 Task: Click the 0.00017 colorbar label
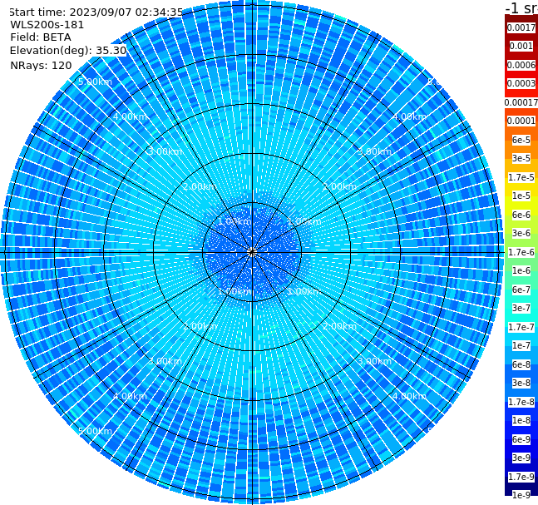coord(521,102)
